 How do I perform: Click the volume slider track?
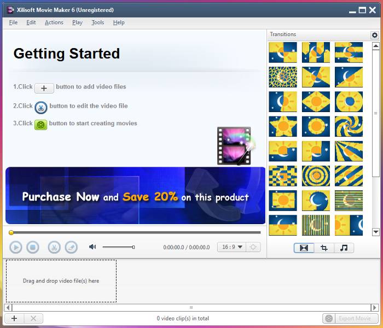118,247
